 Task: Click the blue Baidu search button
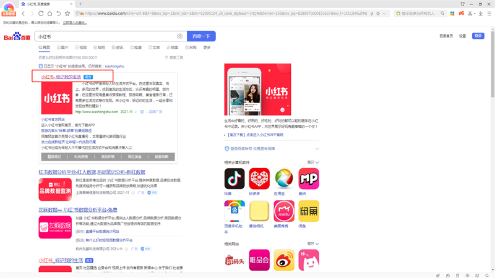tap(202, 36)
